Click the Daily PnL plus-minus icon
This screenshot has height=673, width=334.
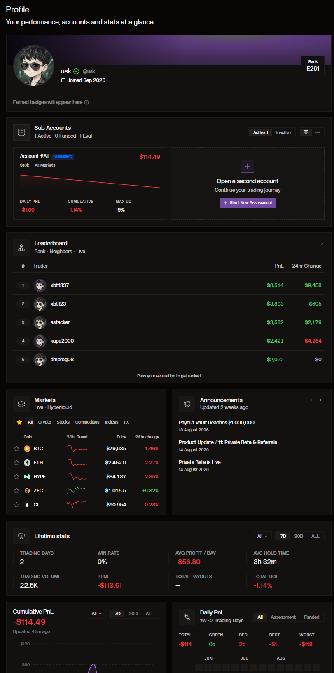click(x=187, y=617)
